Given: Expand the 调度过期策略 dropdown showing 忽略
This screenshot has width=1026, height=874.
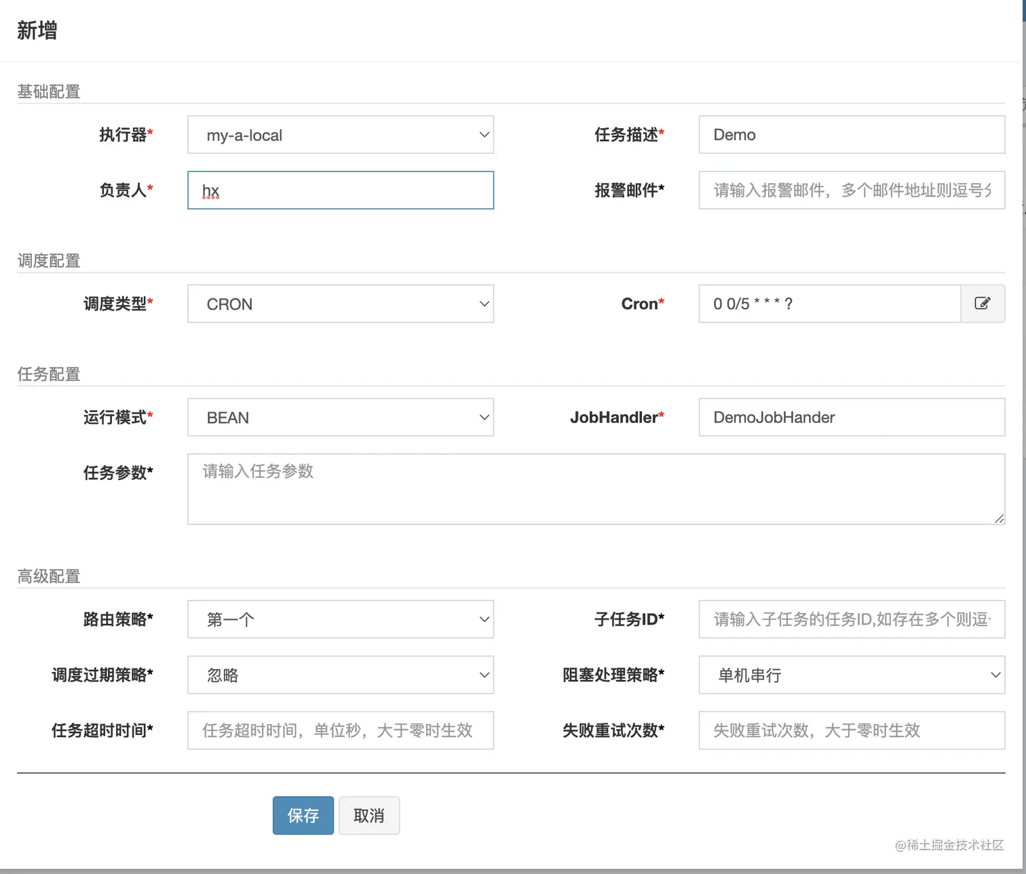Looking at the screenshot, I should [341, 675].
